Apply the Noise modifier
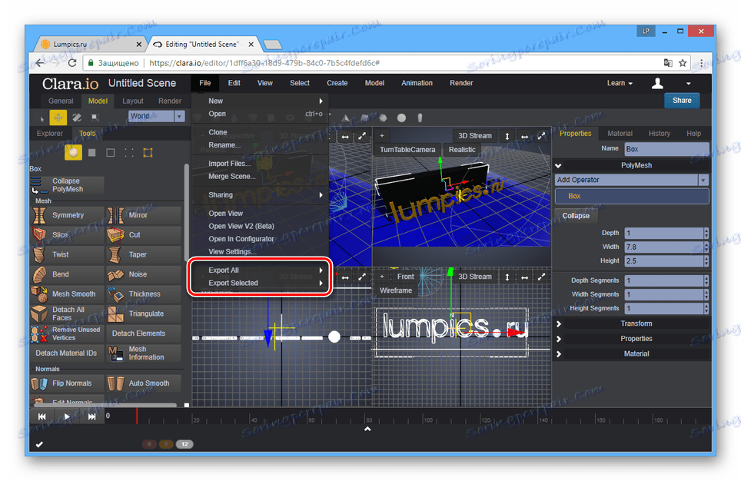Image resolution: width=741 pixels, height=481 pixels. coord(144,274)
